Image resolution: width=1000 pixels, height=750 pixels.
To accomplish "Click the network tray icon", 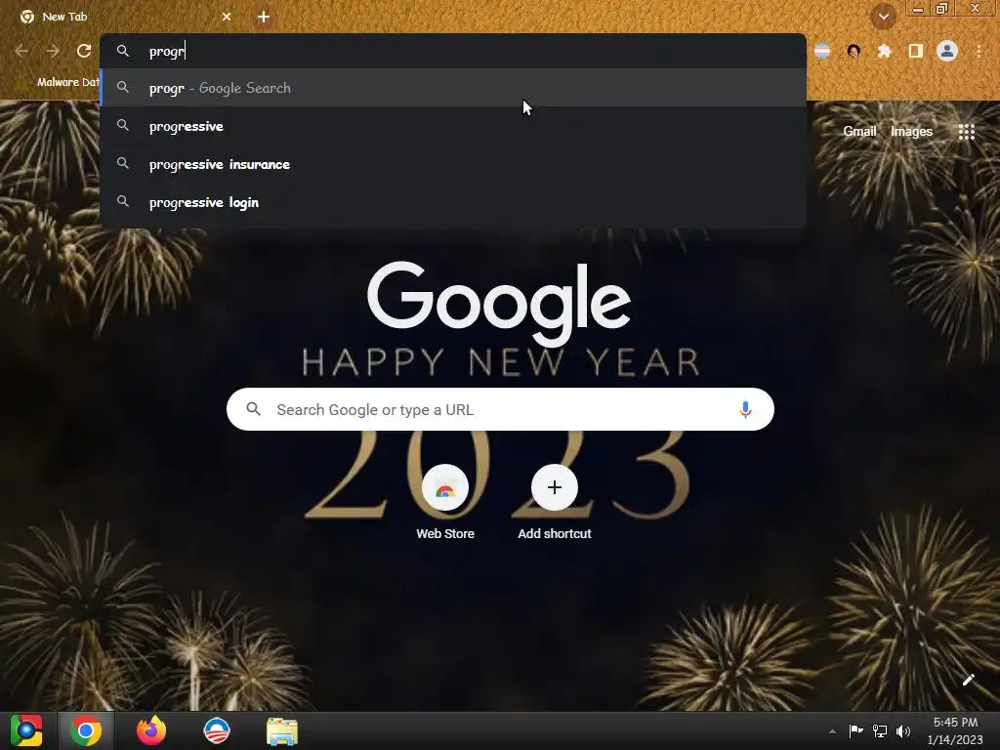I will (880, 730).
